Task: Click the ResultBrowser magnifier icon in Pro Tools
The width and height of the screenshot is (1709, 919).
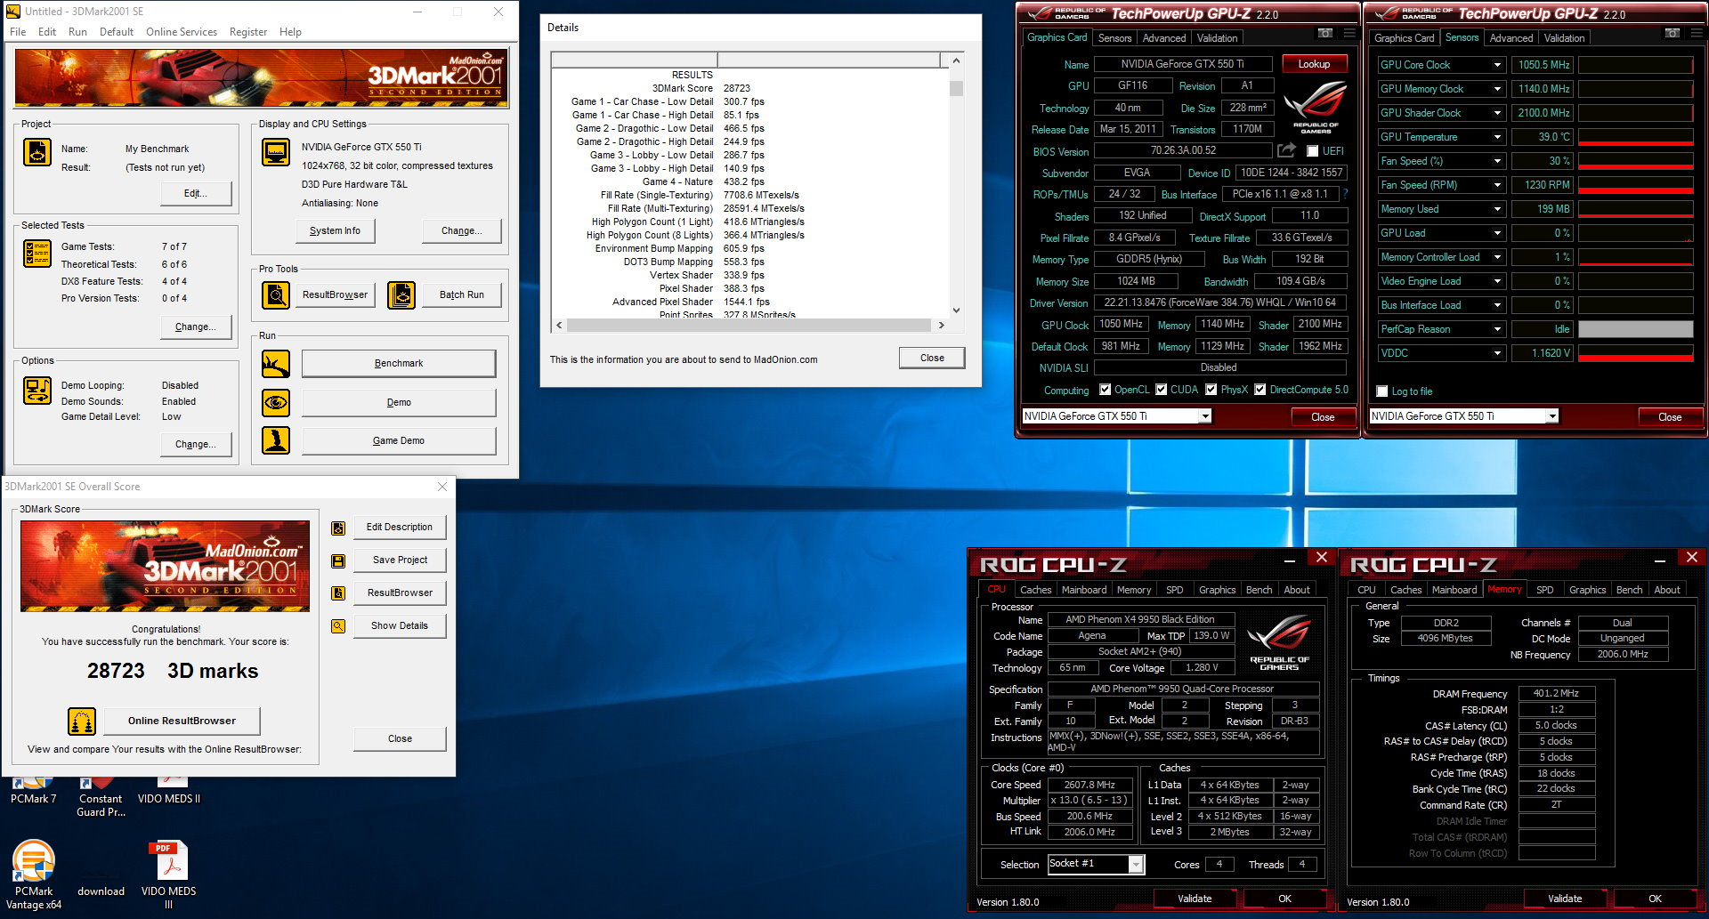Action: [276, 294]
